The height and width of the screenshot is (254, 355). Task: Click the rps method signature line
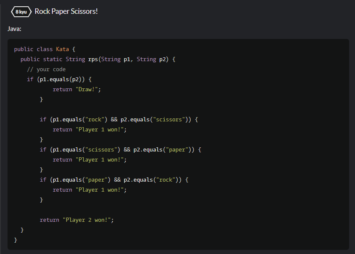98,59
